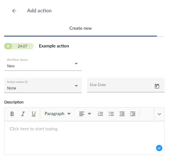Open the Due Date calendar picker
This screenshot has height=167, width=169.
point(157,86)
